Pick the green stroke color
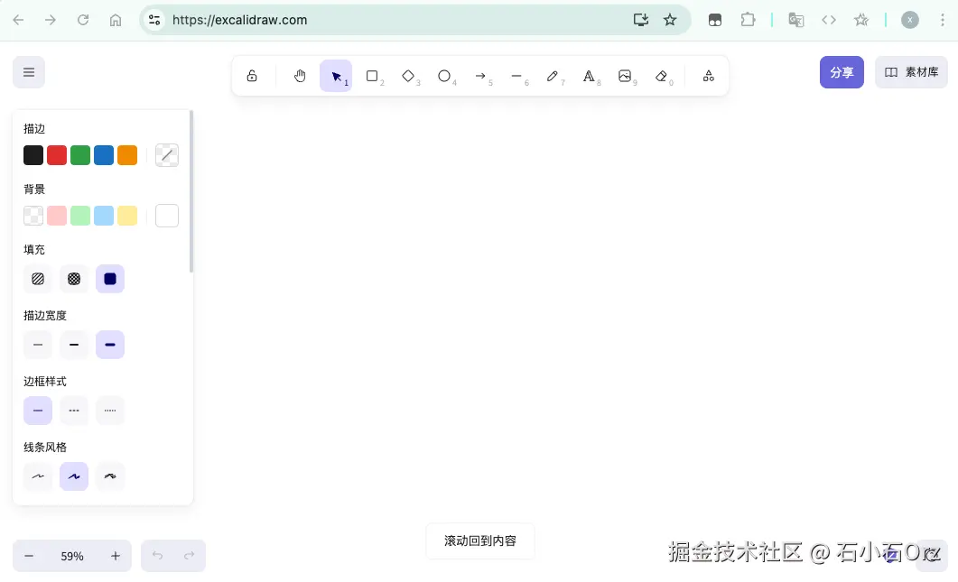Screen dimensions: 958x582 (80, 155)
